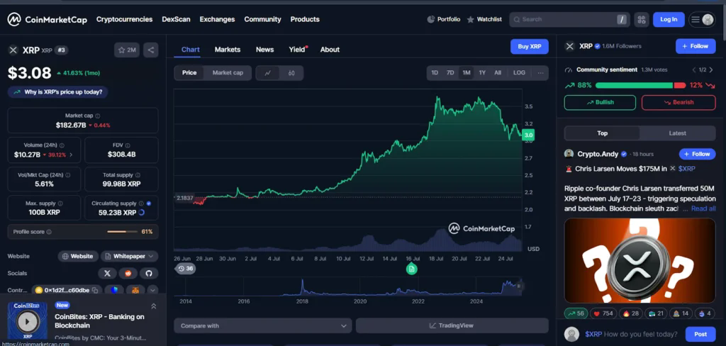Screen dimensions: 726x346
Task: Collapse the CoinBites card chevrons
Action: (154, 306)
